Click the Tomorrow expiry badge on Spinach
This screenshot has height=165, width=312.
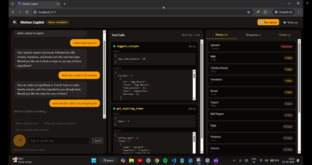(286, 47)
